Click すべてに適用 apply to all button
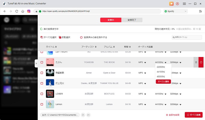 [163, 82]
